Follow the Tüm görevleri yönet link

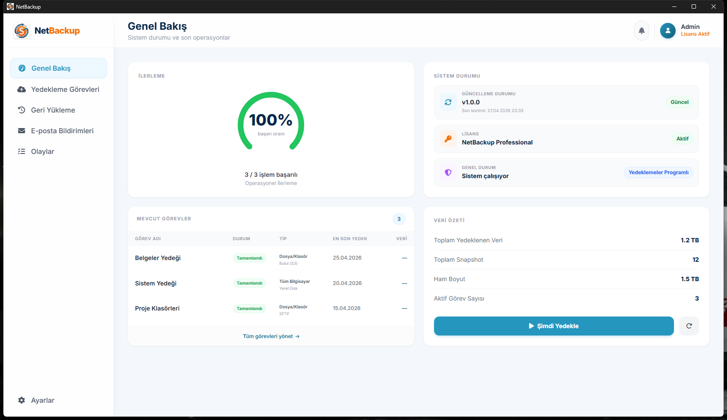click(x=271, y=336)
